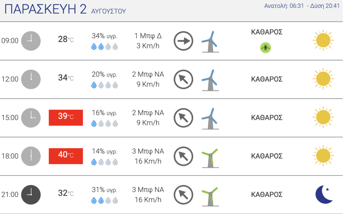Image resolution: width=349 pixels, height=214 pixels.
Task: Click the sun icon for 09:00
Action: 323,40
